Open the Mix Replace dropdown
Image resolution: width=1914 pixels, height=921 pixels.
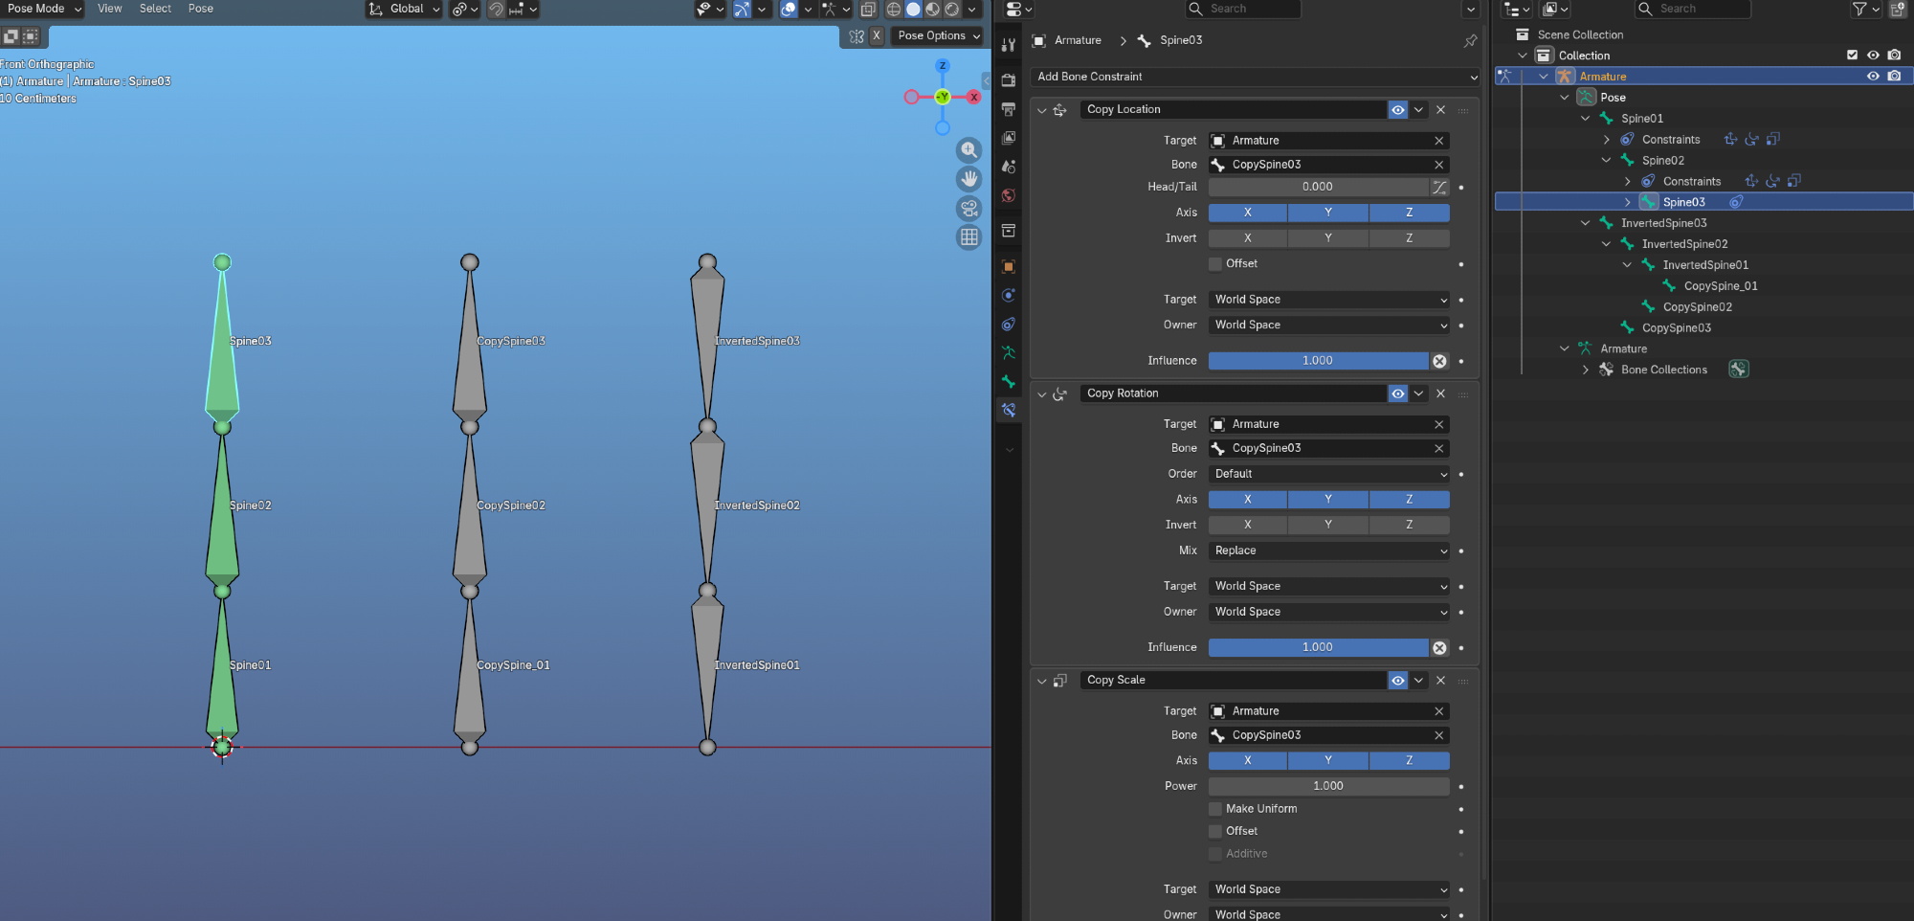pos(1328,550)
